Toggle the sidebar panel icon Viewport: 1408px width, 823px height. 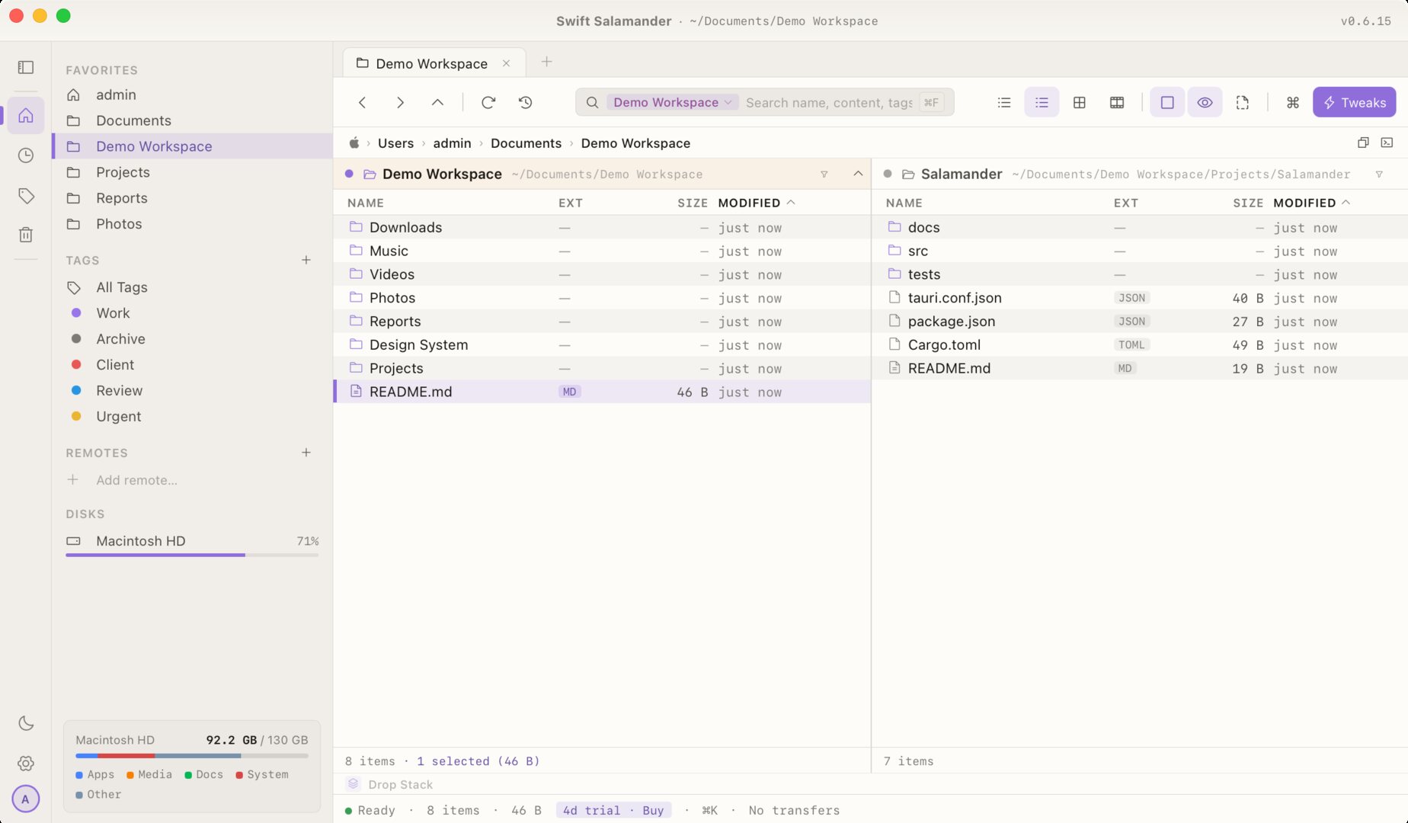pyautogui.click(x=26, y=67)
